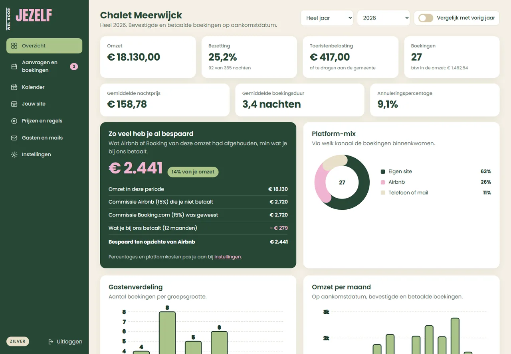Screen dimensions: 511x354
Task: Click the Commissie Airbnb (15%) row
Action: point(198,202)
